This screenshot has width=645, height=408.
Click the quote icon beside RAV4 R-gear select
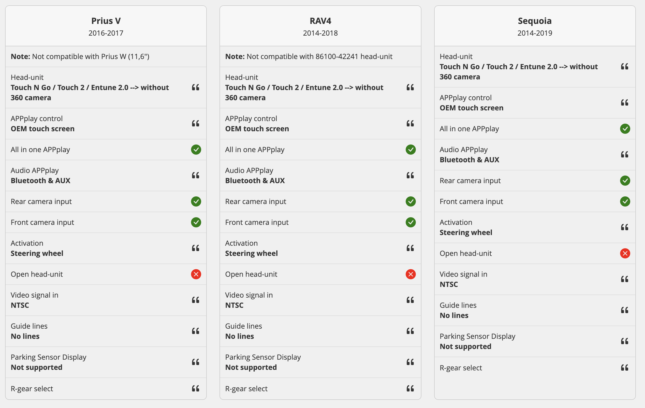410,388
